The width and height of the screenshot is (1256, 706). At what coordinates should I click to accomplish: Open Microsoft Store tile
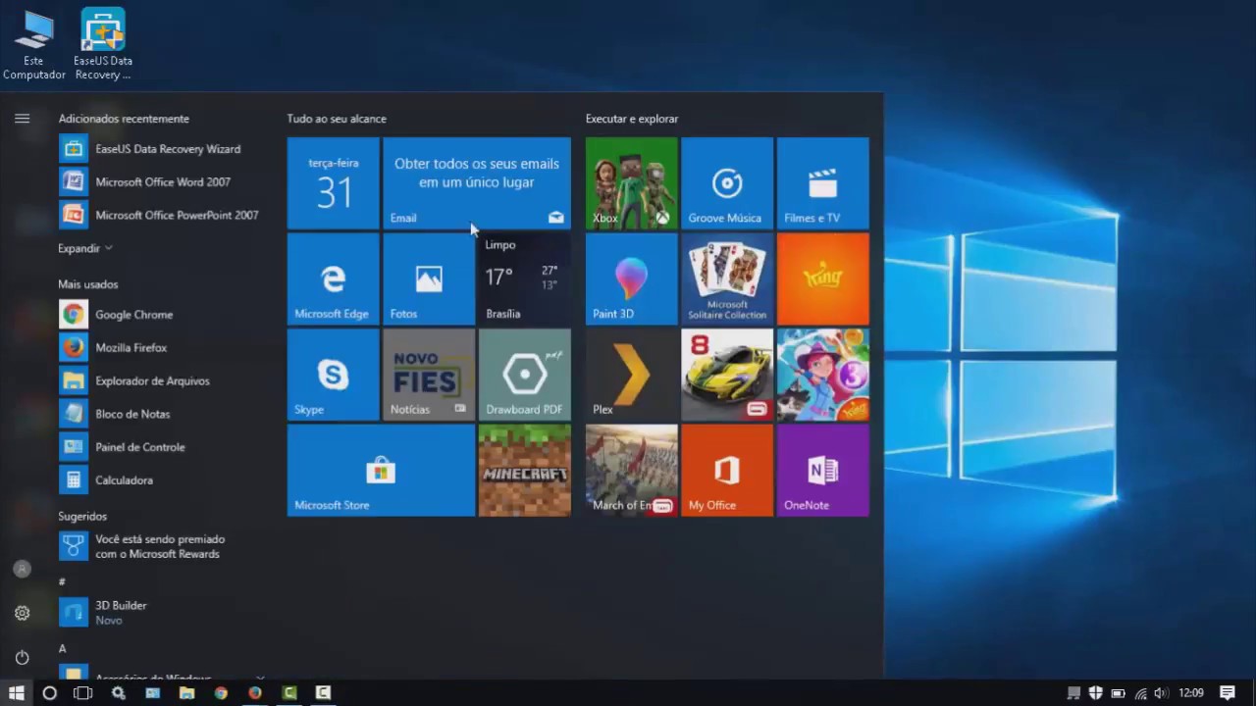tap(381, 471)
